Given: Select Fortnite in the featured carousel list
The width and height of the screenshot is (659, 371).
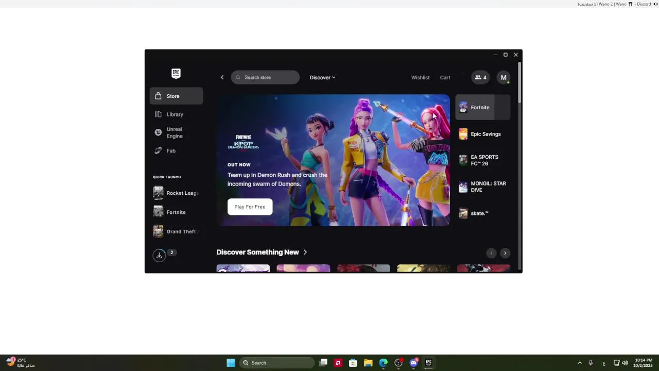Looking at the screenshot, I should pos(483,107).
